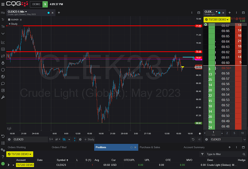Open the dropdown arrow after the eye icon

(69, 140)
